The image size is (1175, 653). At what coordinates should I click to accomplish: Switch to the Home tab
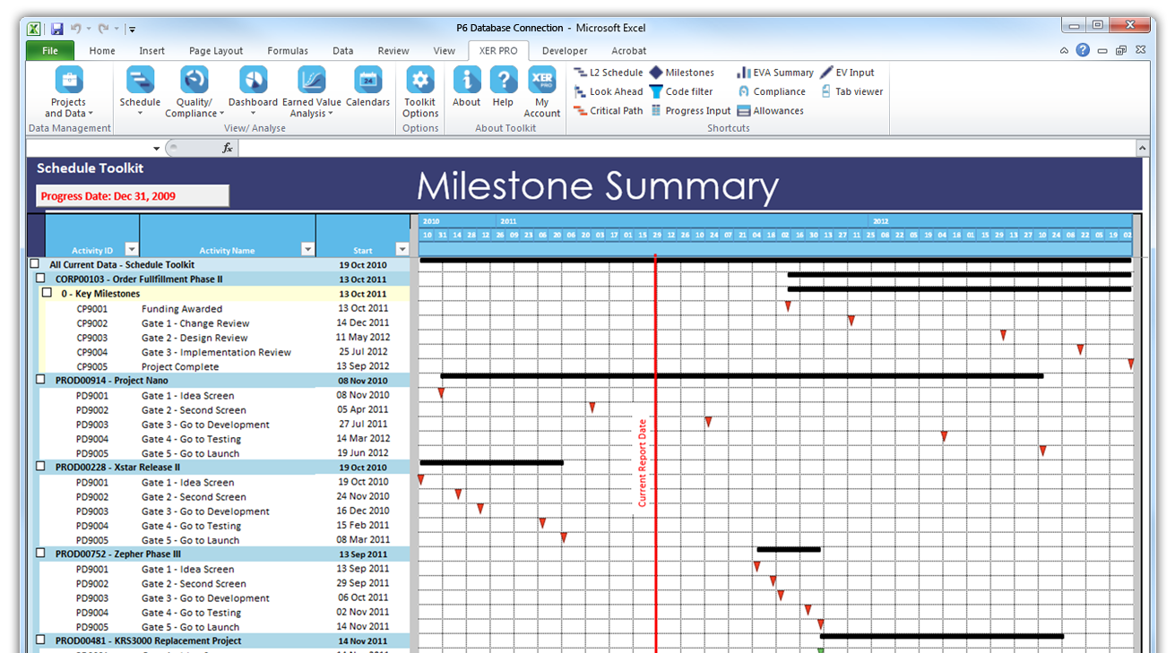point(102,51)
